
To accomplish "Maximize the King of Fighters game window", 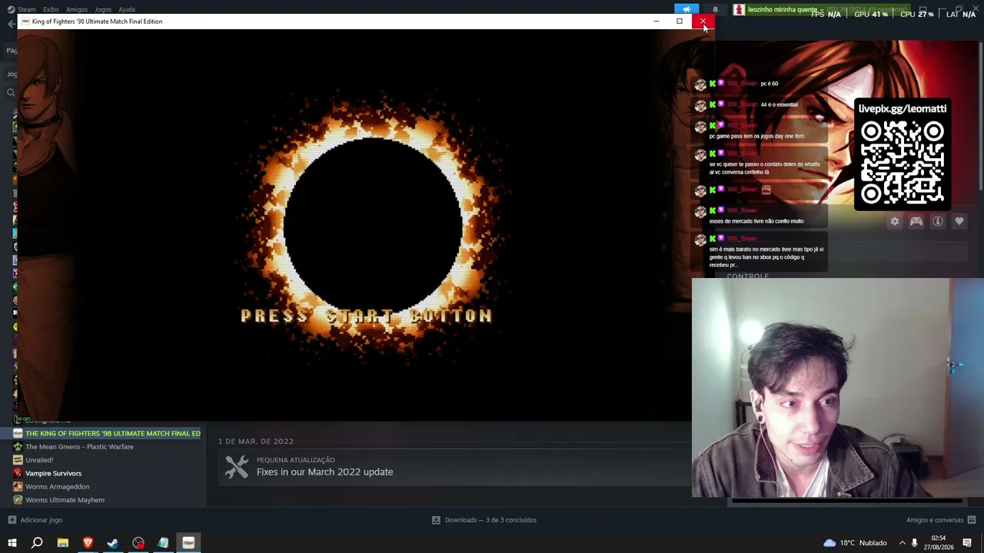I will (x=680, y=22).
